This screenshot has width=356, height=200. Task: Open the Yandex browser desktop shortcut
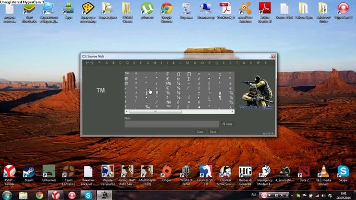(9, 176)
